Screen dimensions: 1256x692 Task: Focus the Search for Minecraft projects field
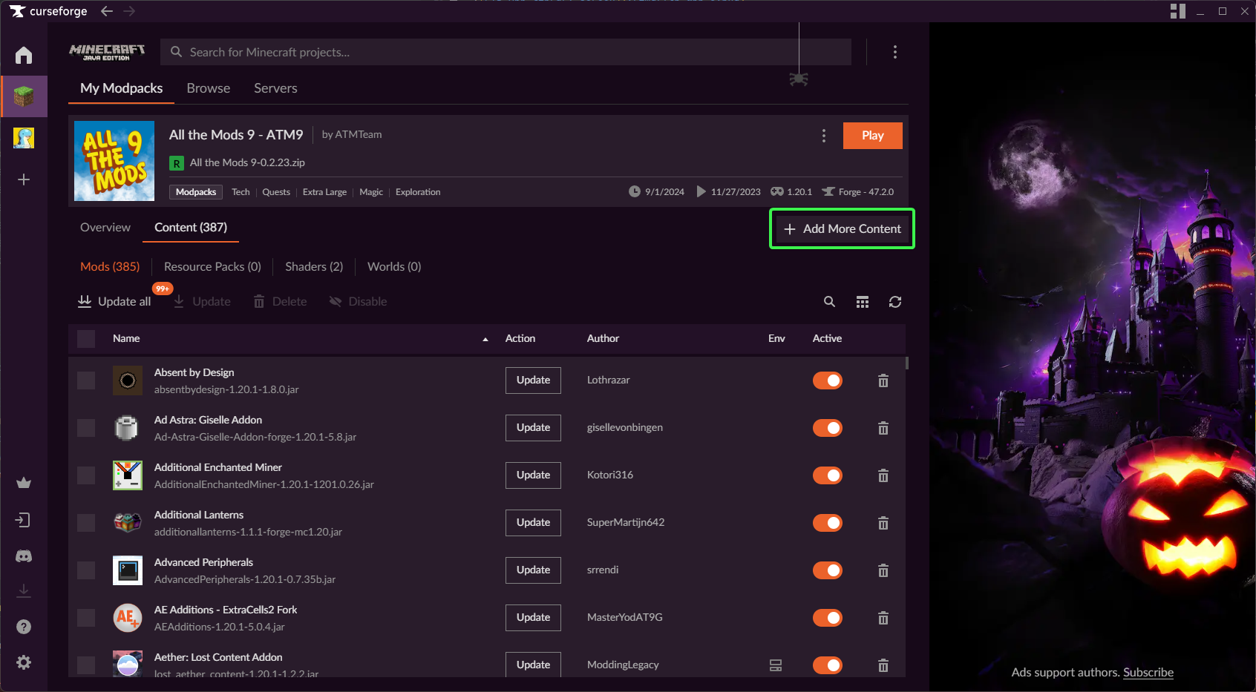click(506, 52)
